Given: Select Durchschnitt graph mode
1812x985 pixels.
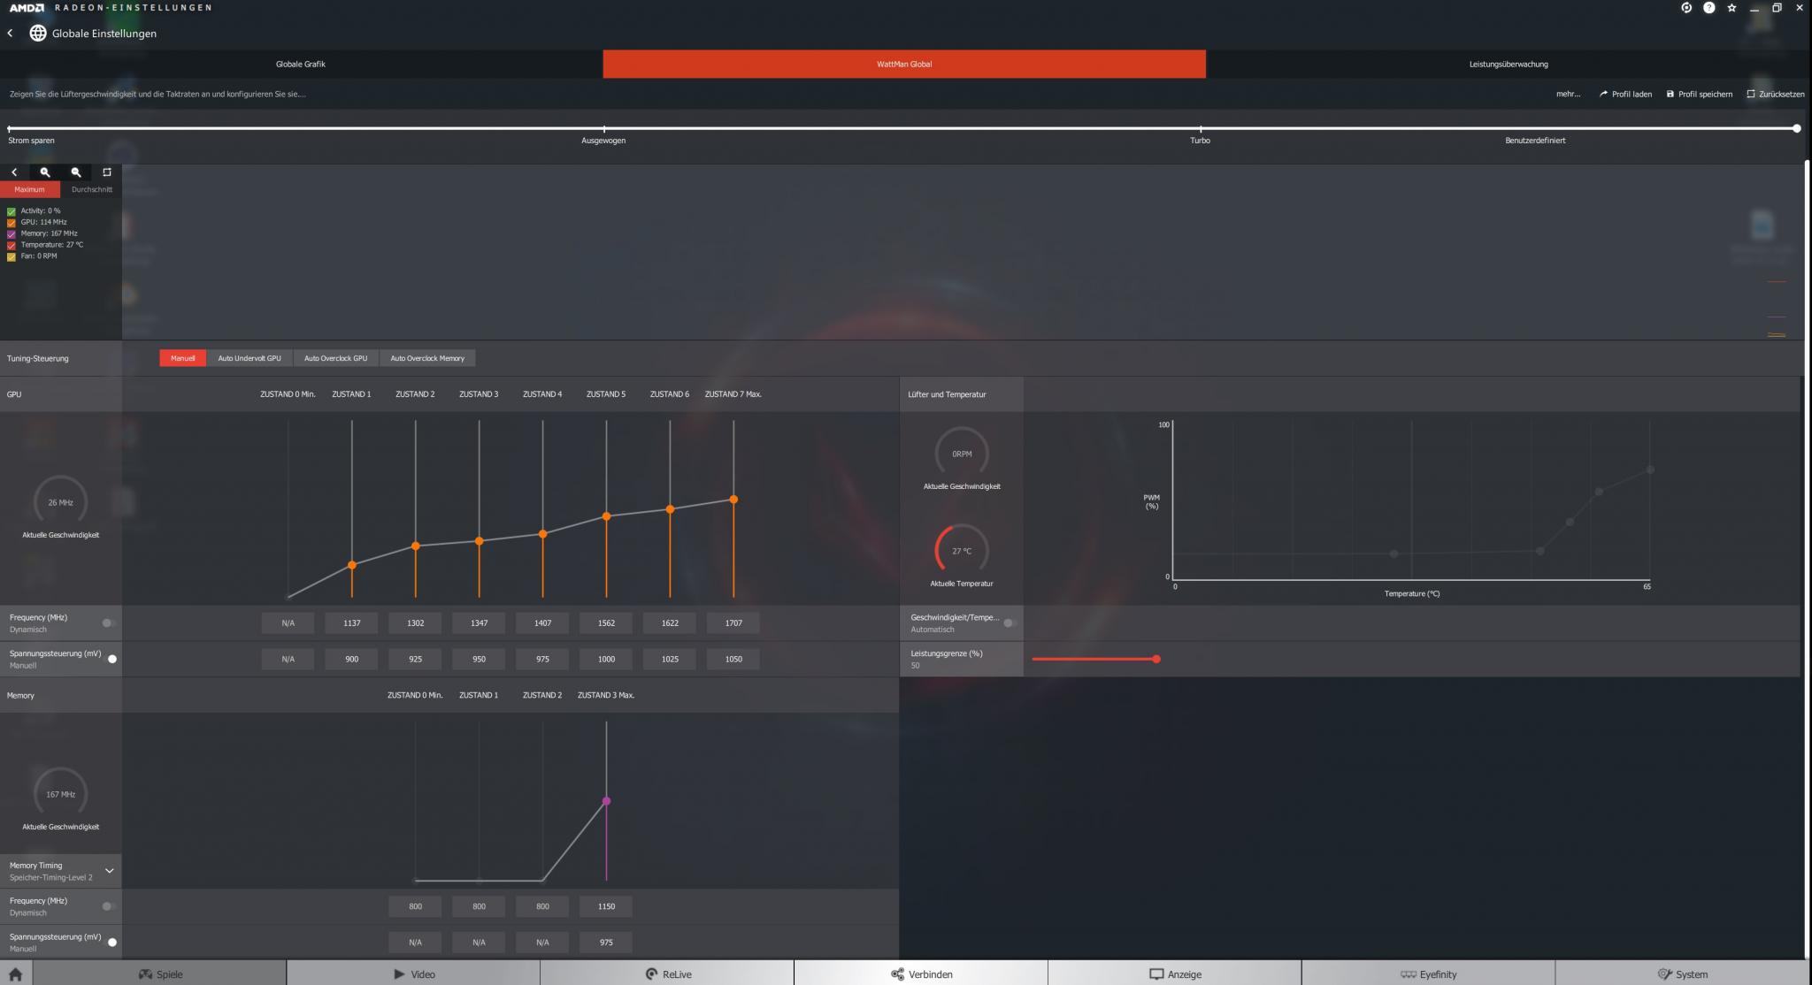Looking at the screenshot, I should click(x=91, y=189).
